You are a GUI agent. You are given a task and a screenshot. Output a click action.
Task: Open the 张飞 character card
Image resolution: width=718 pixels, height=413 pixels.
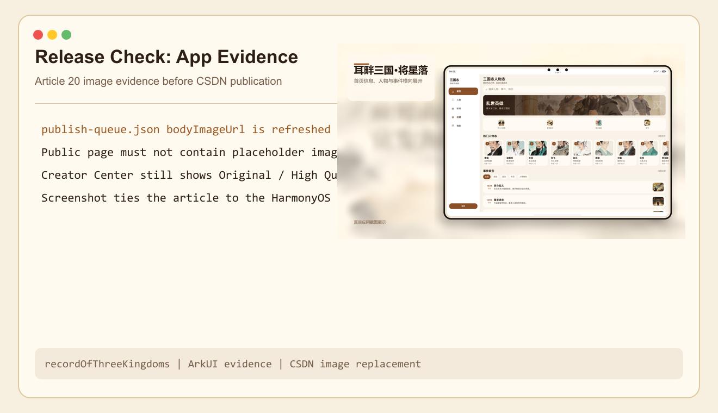pyautogui.click(x=560, y=153)
